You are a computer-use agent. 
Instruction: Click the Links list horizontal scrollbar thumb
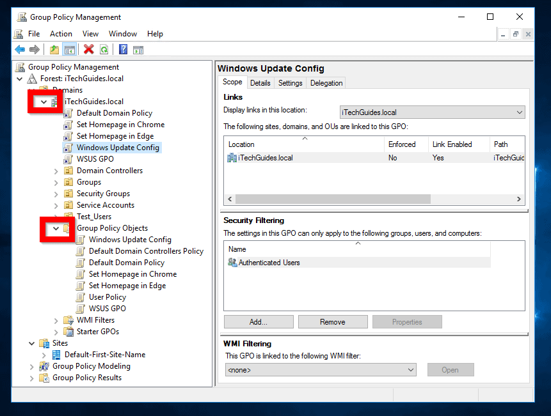(x=333, y=199)
